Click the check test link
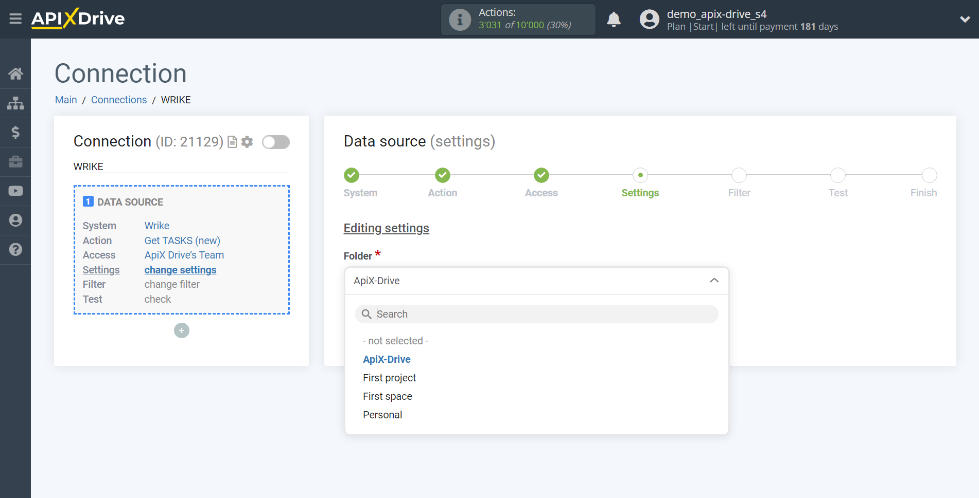 pos(158,299)
